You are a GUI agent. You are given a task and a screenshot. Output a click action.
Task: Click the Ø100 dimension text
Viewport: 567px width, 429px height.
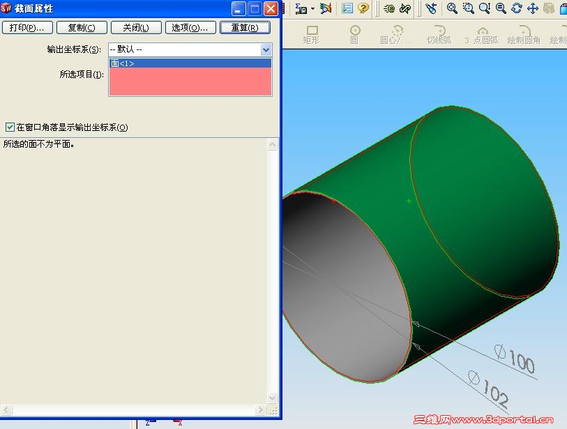pos(515,358)
